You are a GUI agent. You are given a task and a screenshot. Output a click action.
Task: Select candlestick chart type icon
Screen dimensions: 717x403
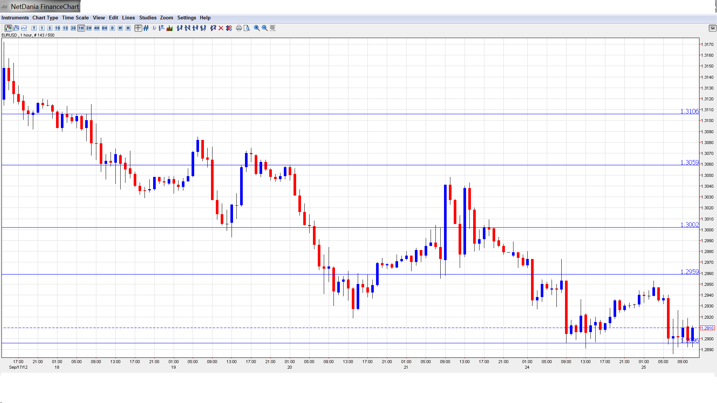click(8, 28)
